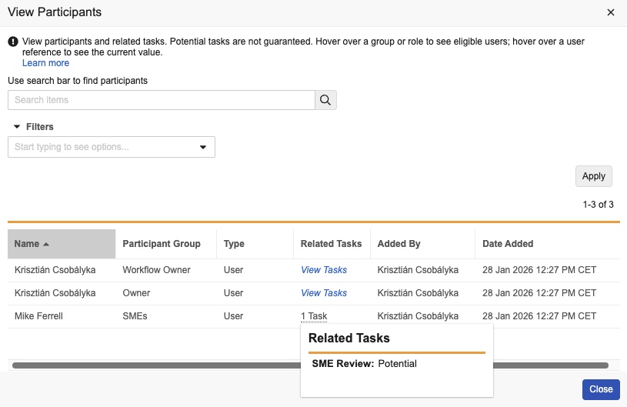The height and width of the screenshot is (407, 627).
Task: Collapse the Filters section triangle
Action: click(17, 127)
